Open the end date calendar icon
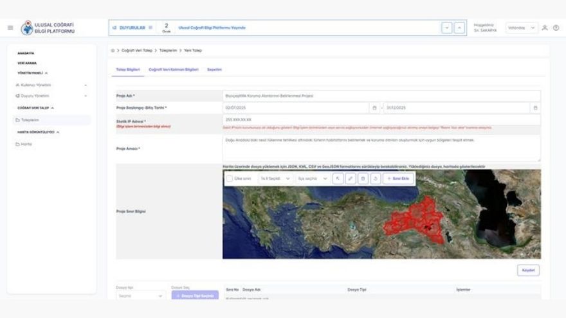Image resolution: width=566 pixels, height=318 pixels. coord(535,108)
